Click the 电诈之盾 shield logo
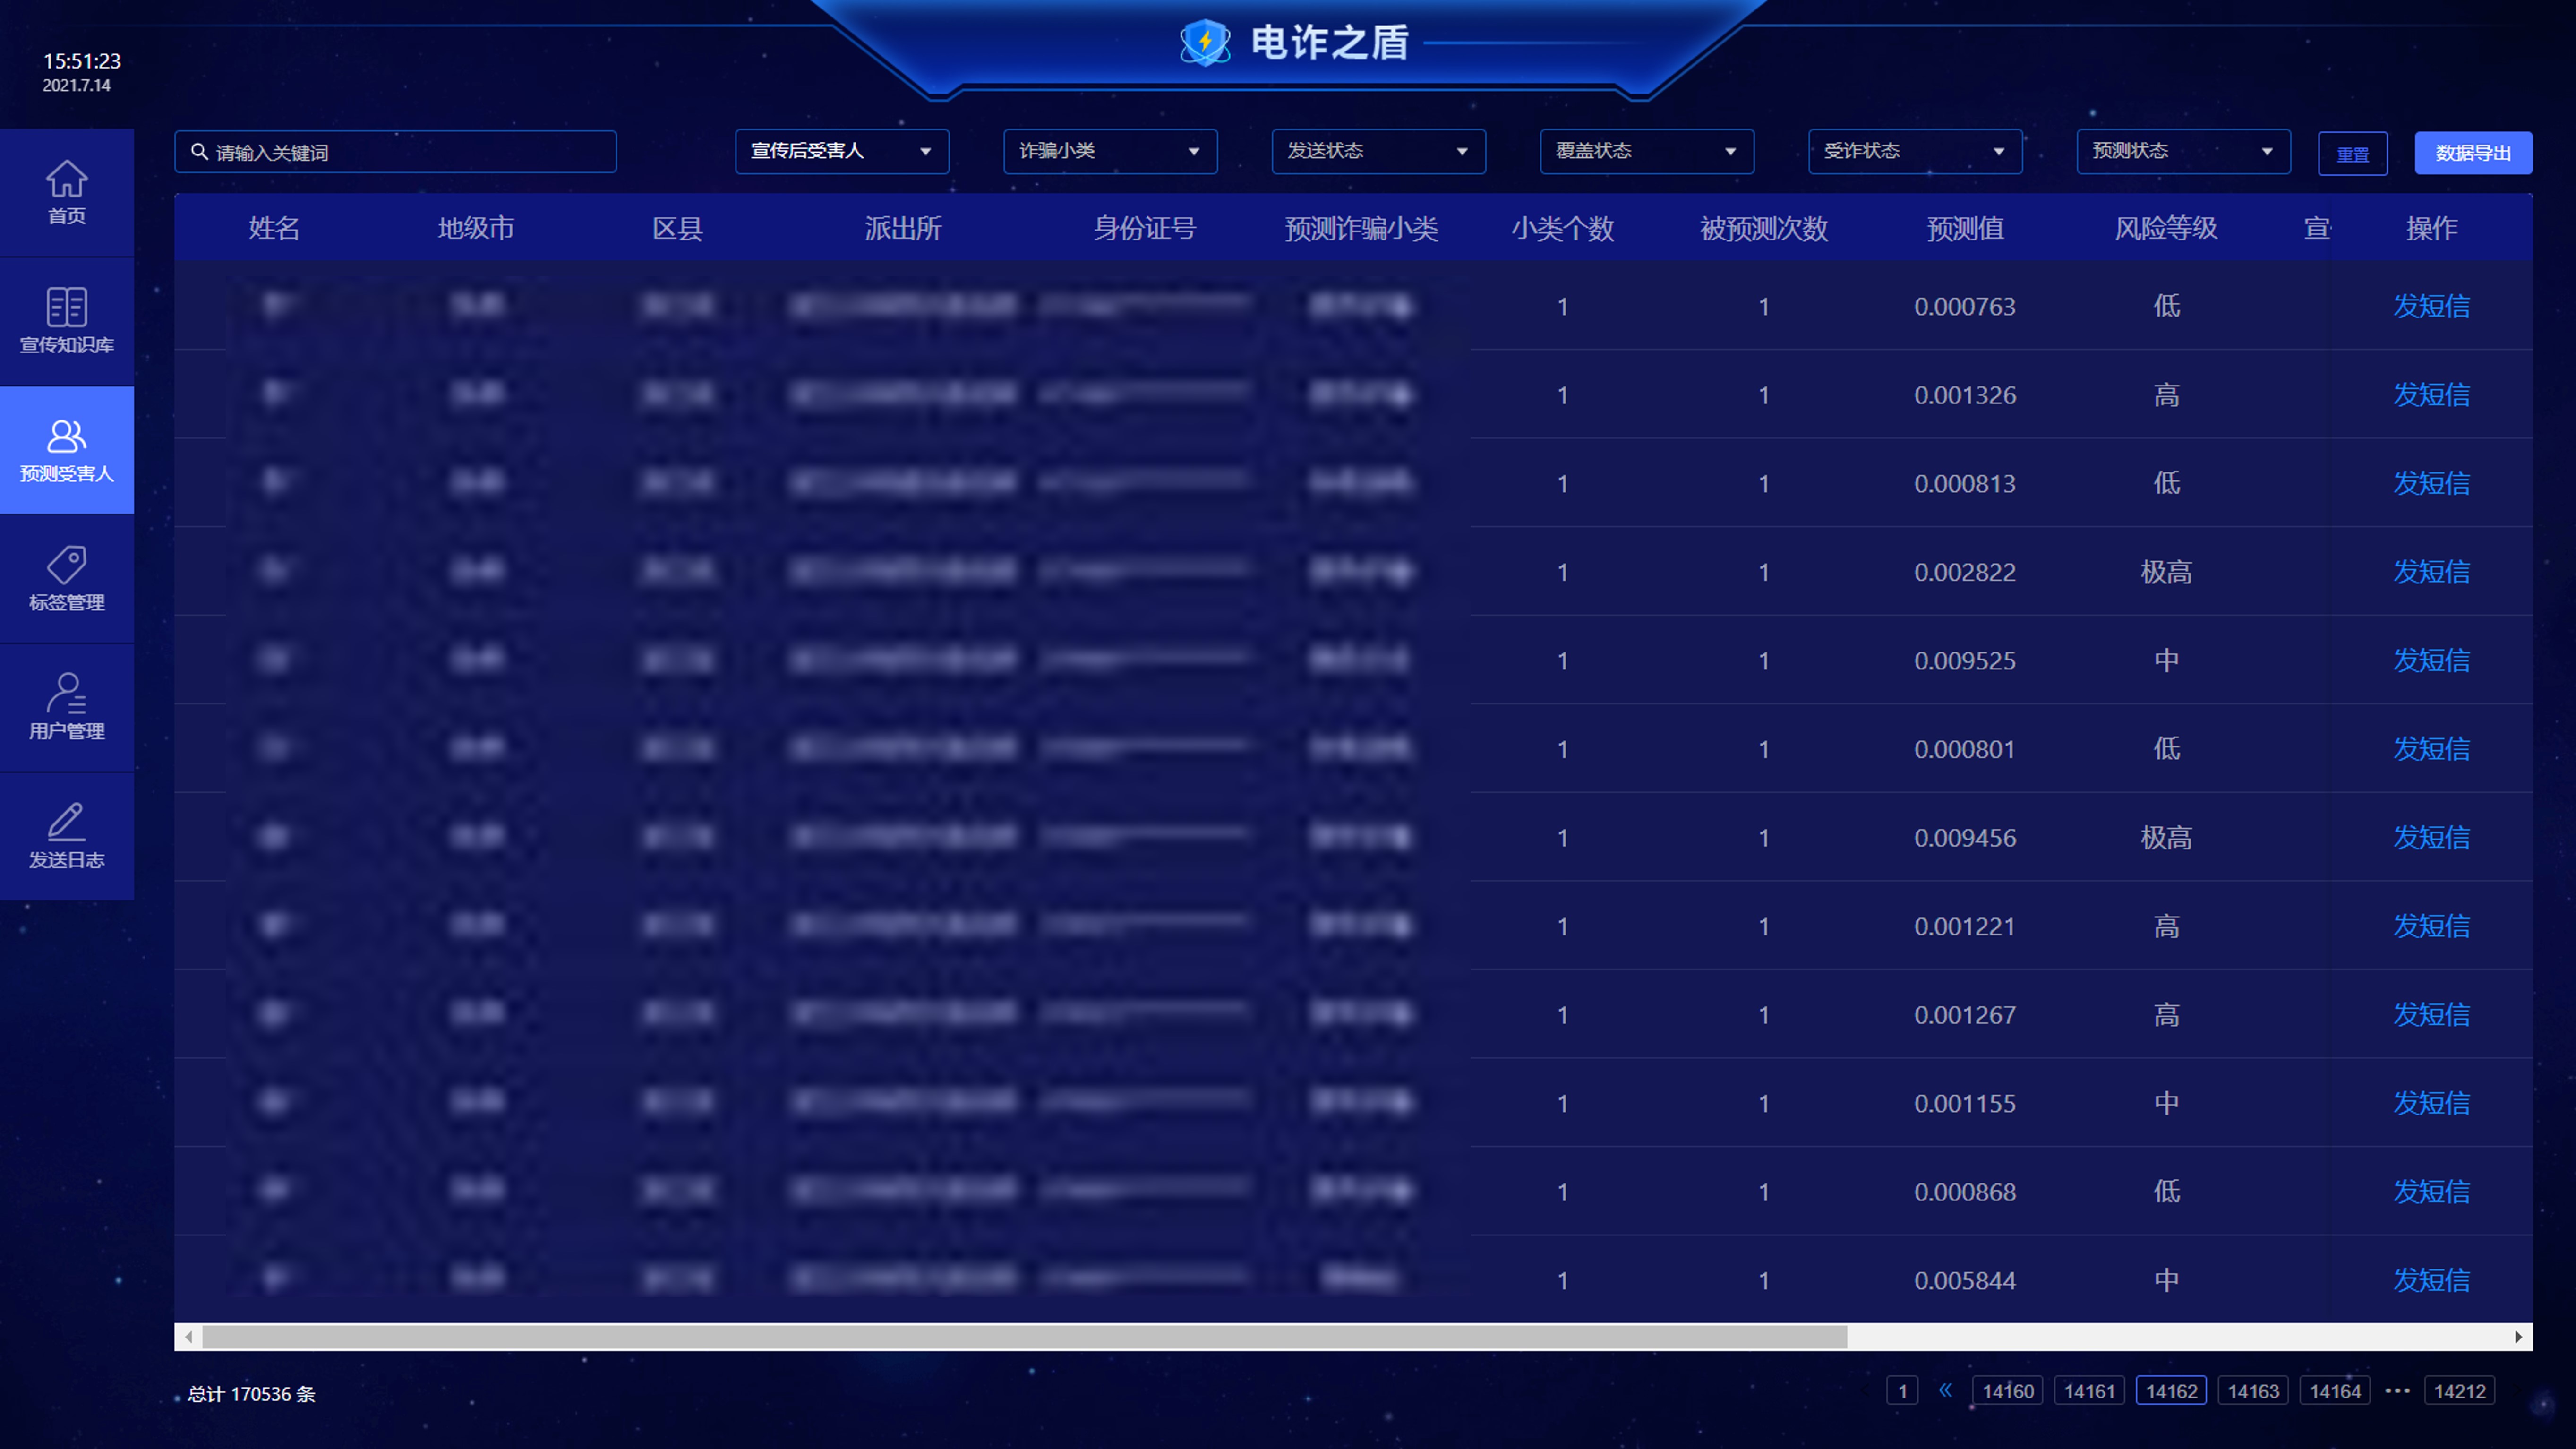The height and width of the screenshot is (1449, 2576). tap(1205, 43)
